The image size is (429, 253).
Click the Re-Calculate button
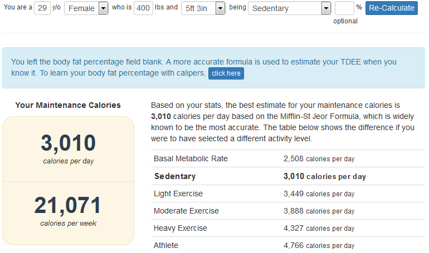coord(392,8)
